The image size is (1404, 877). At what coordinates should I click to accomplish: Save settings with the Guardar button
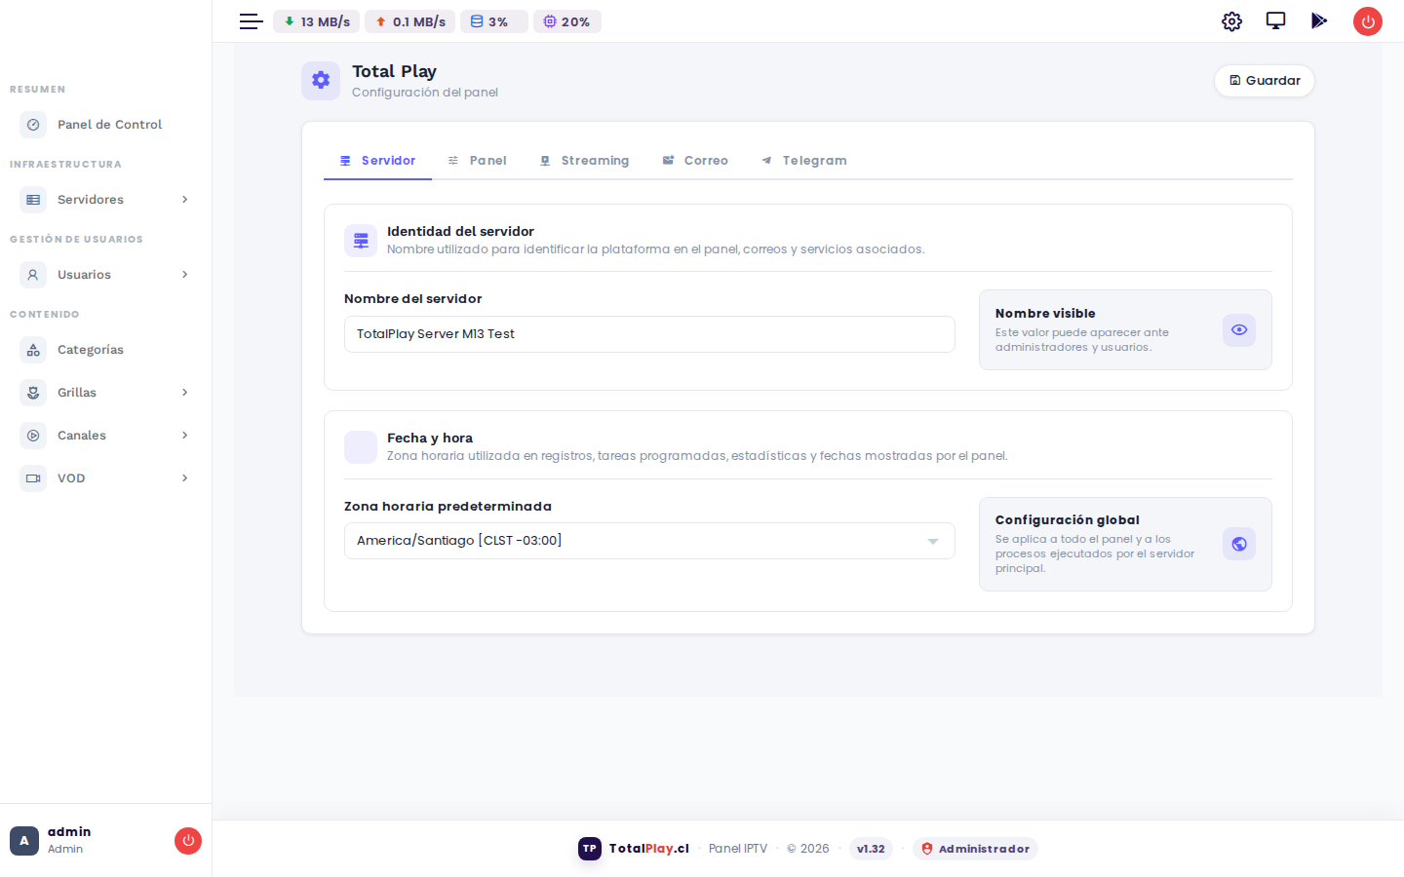tap(1265, 81)
